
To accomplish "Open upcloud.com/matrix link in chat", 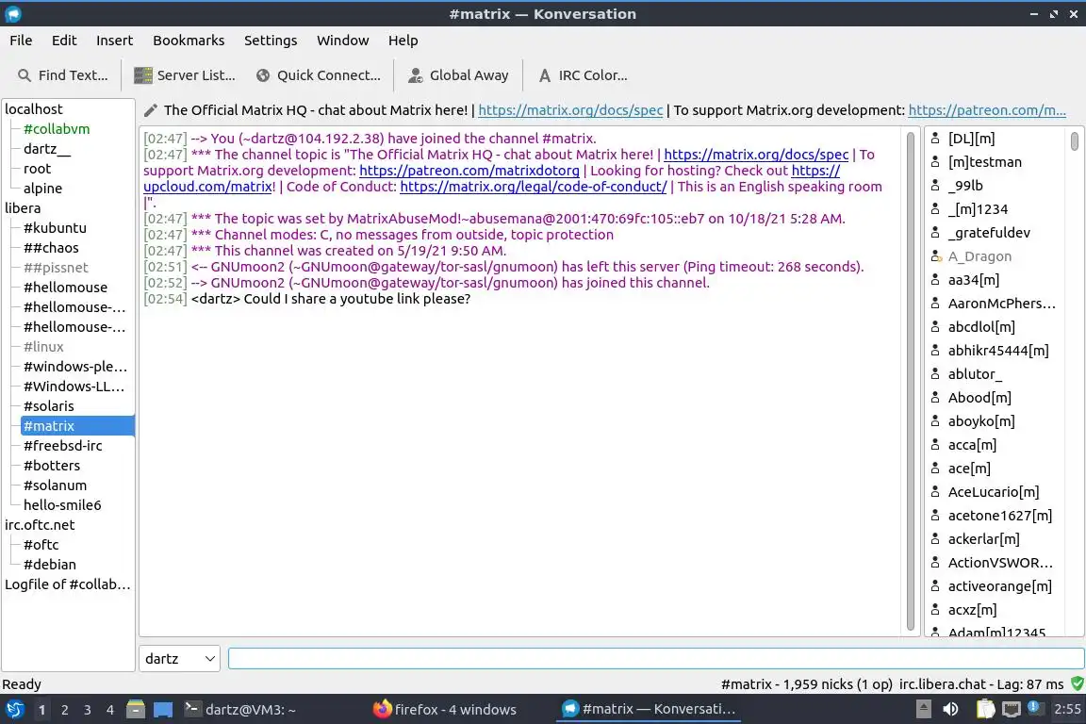I will [207, 187].
